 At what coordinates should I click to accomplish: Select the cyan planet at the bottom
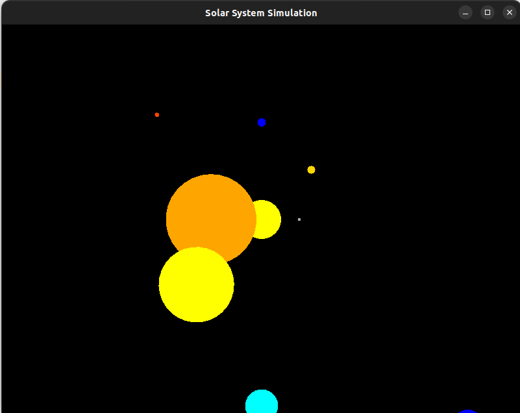point(262,401)
